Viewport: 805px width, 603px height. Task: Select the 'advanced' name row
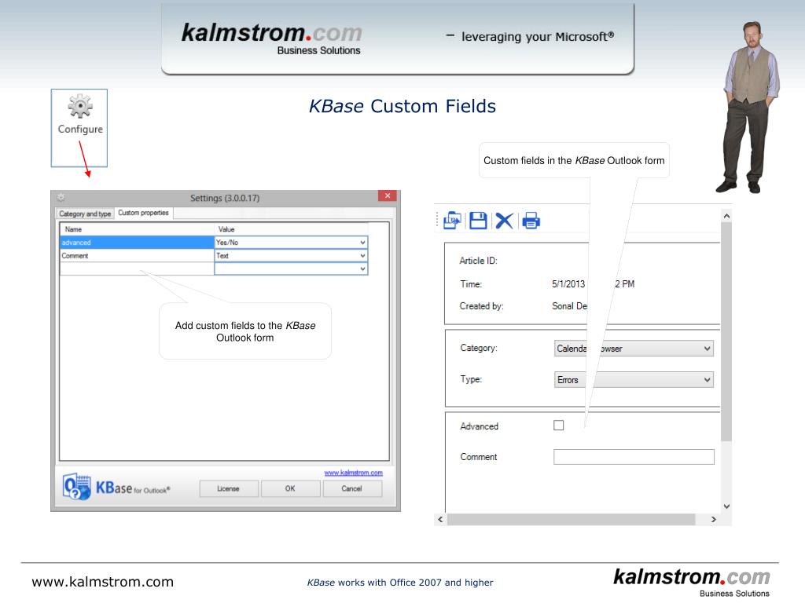pyautogui.click(x=137, y=243)
